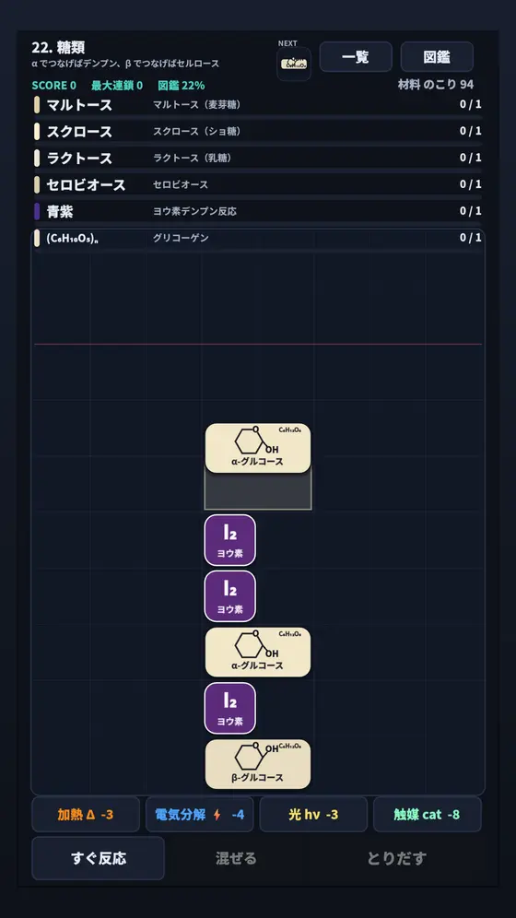Viewport: 516px width, 918px height.
Task: Select the ラクトース goal row
Action: tap(257, 159)
